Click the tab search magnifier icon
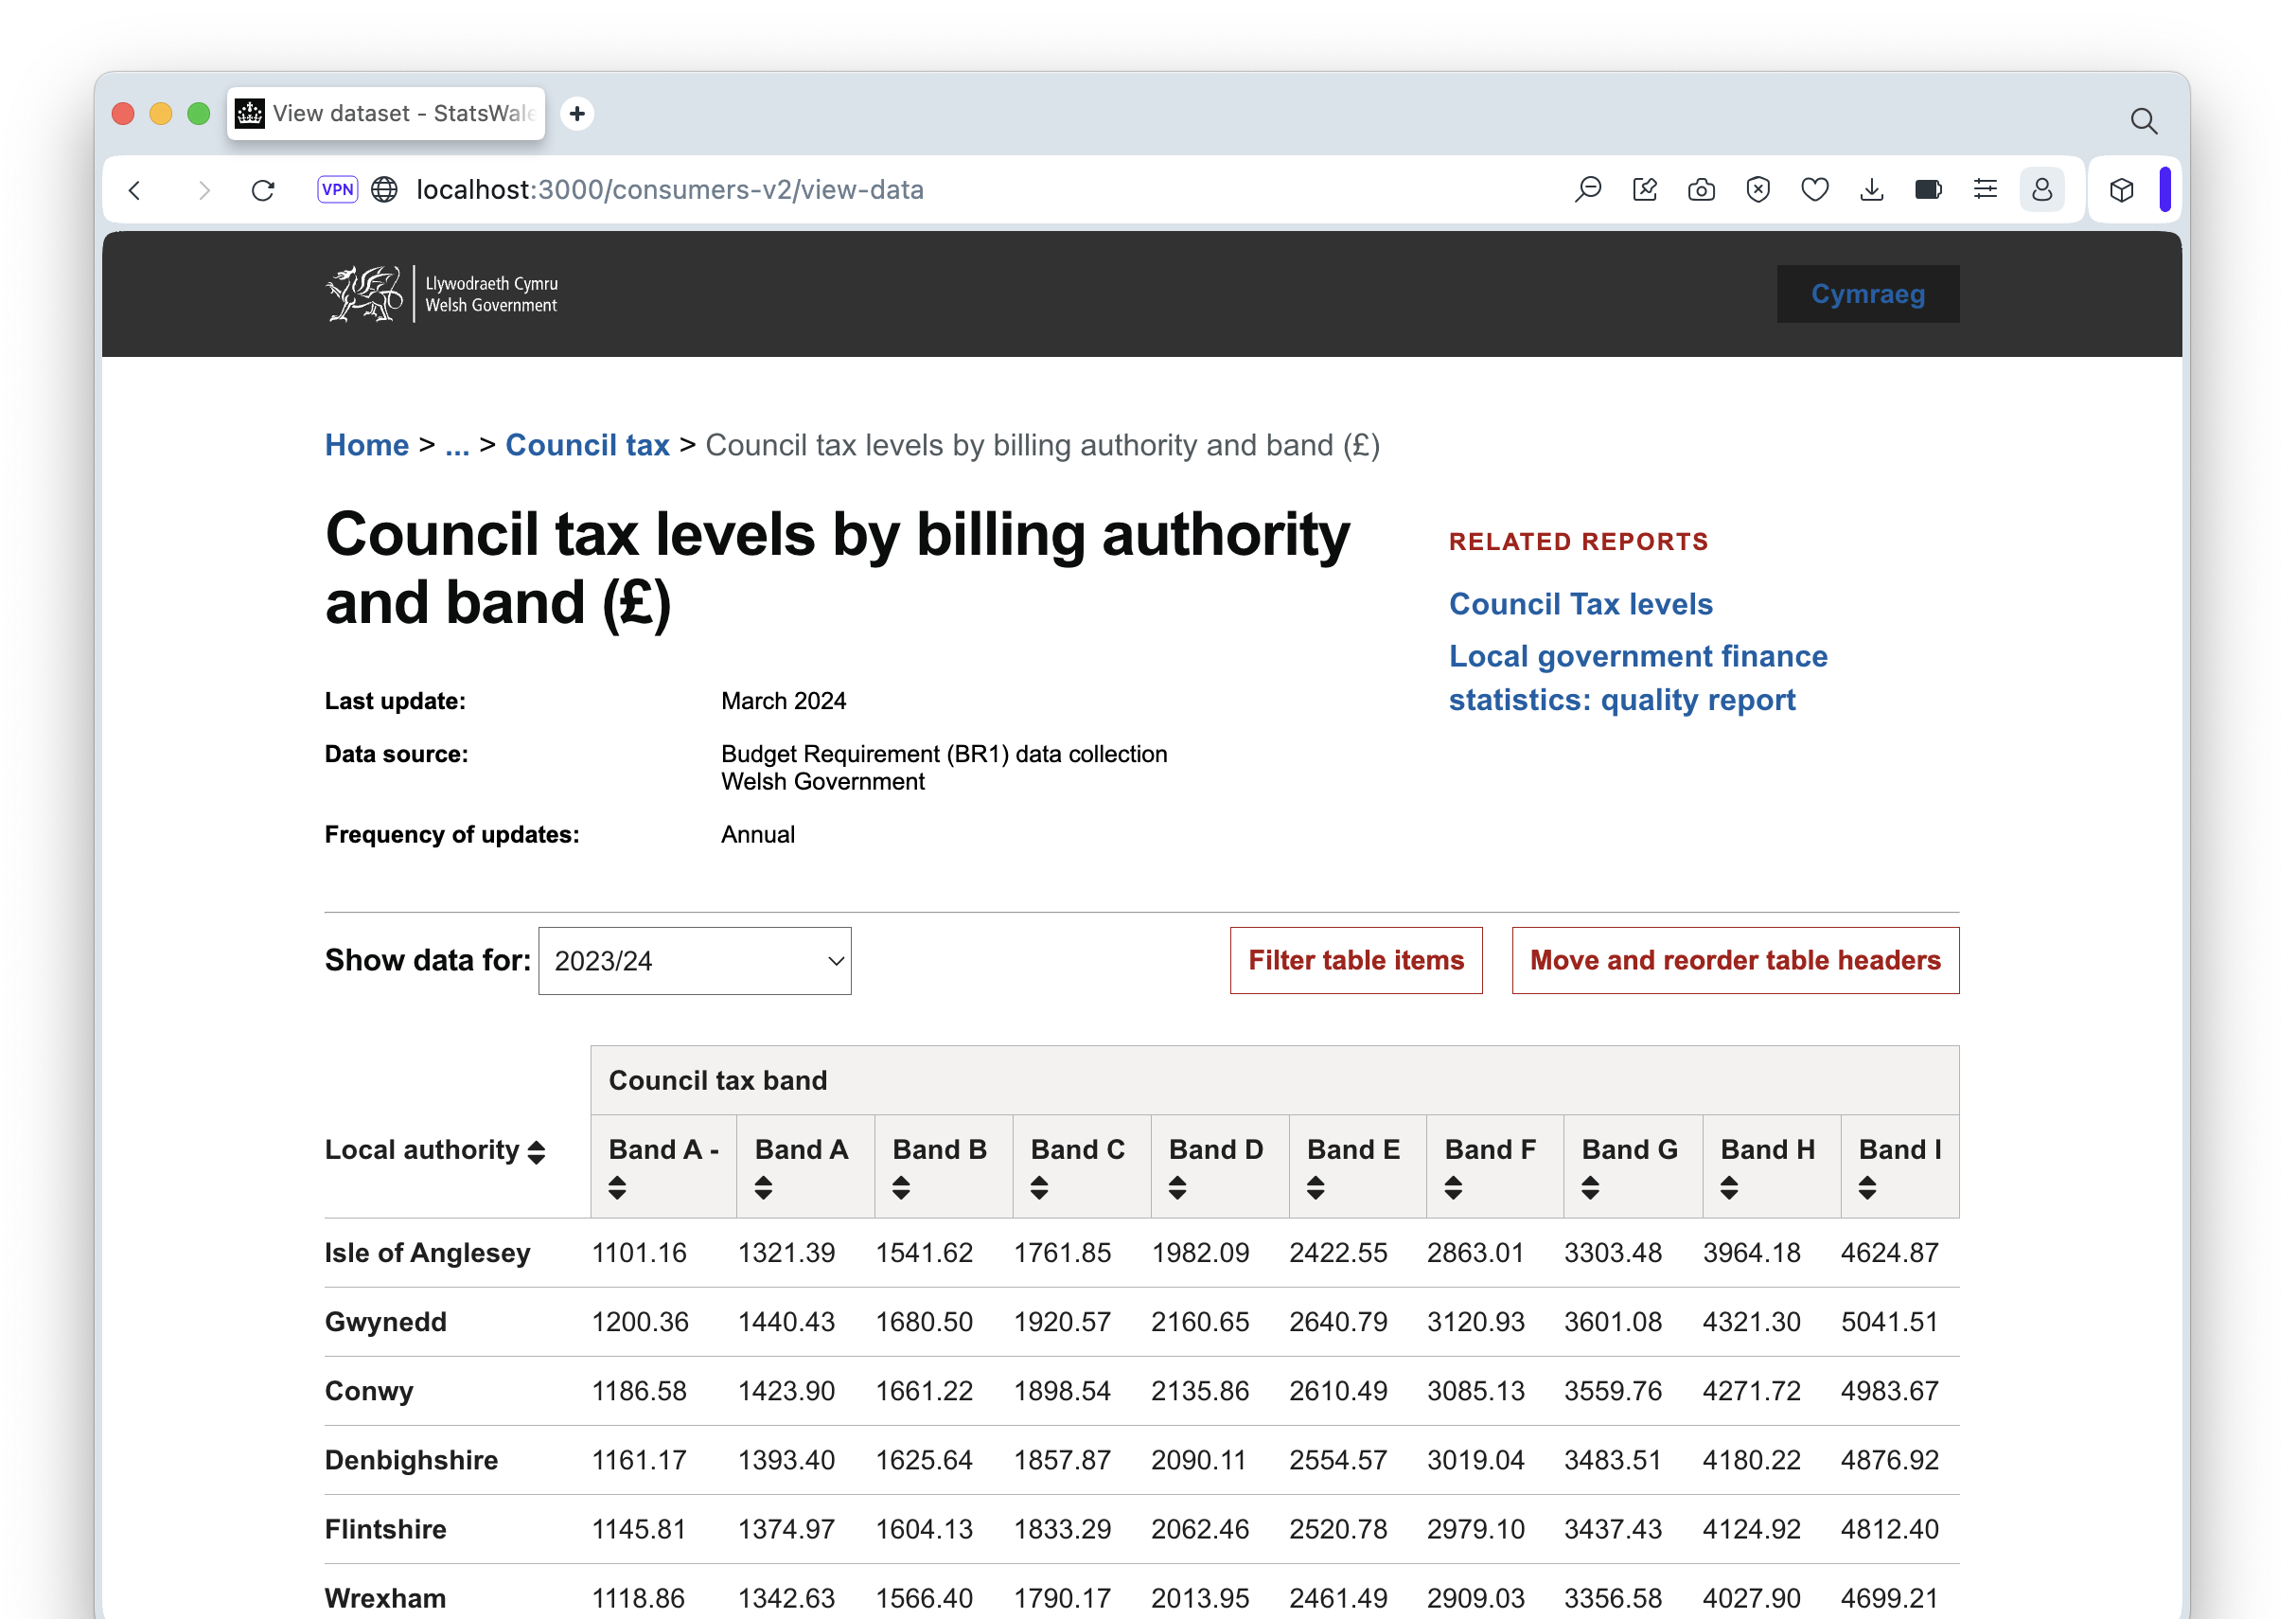The width and height of the screenshot is (2296, 1619). coord(2143,121)
